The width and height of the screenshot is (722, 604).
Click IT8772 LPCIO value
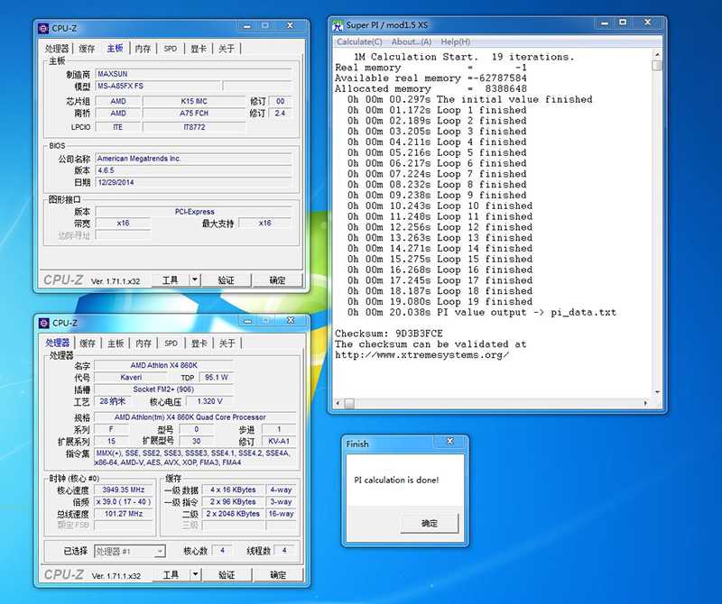coord(194,127)
